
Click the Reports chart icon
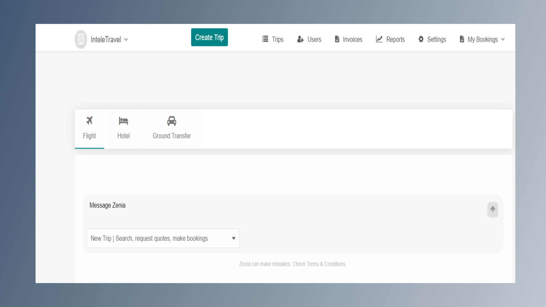tap(379, 39)
